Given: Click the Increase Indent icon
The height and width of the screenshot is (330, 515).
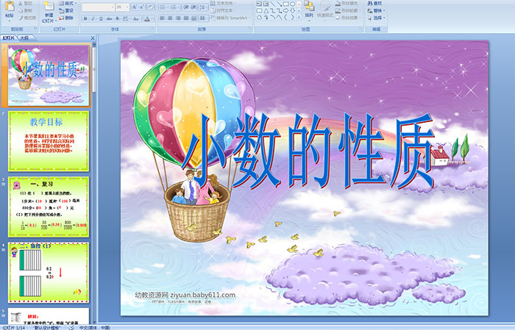Looking at the screenshot, I should coord(193,7).
